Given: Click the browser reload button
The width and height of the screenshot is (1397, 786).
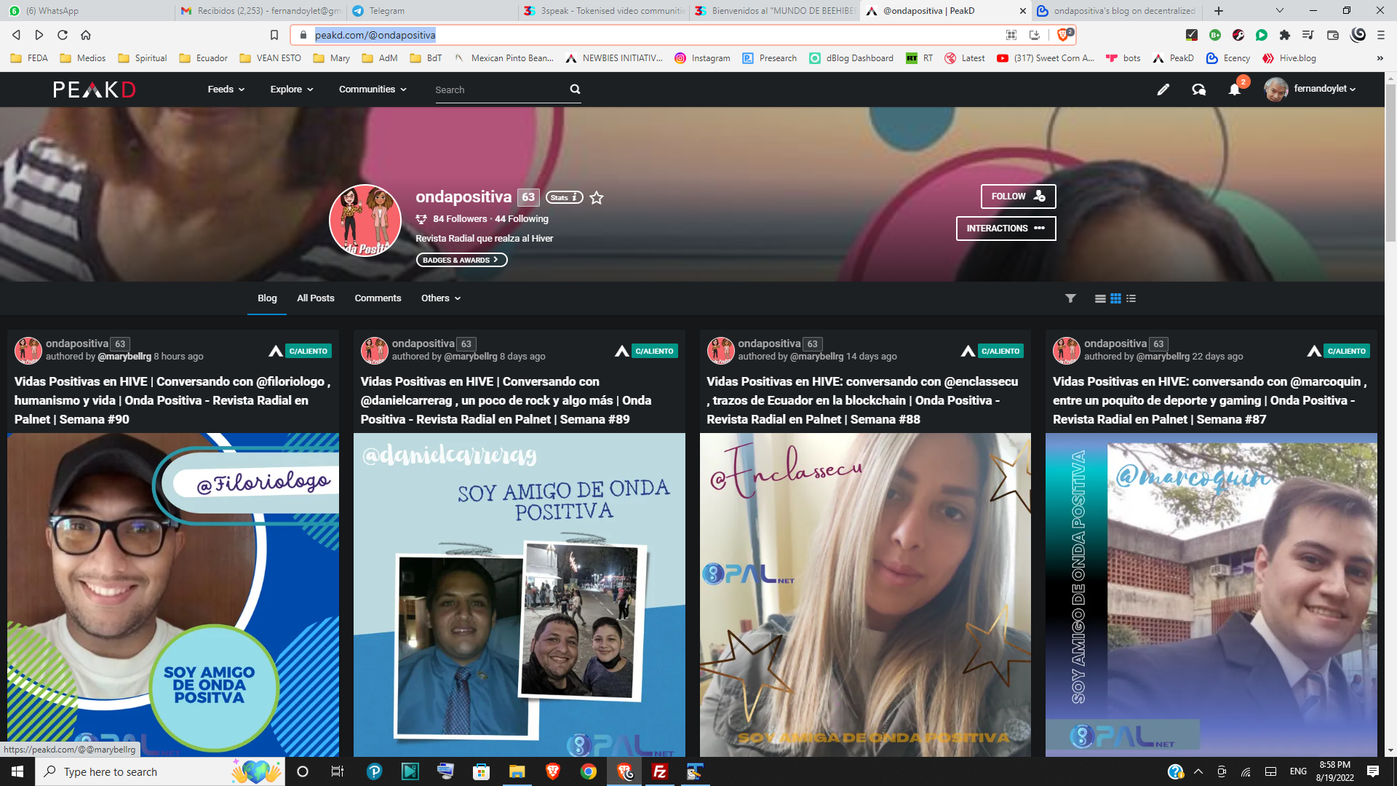Looking at the screenshot, I should 63,35.
